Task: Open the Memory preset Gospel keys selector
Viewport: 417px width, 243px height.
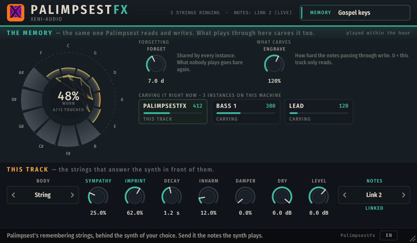Action: (355, 13)
